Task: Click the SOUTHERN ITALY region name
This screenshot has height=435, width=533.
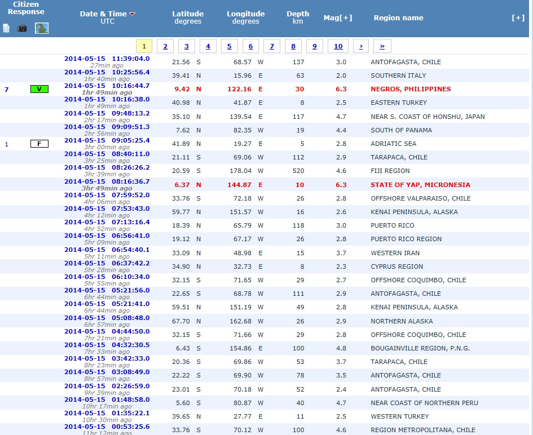Action: pos(398,76)
